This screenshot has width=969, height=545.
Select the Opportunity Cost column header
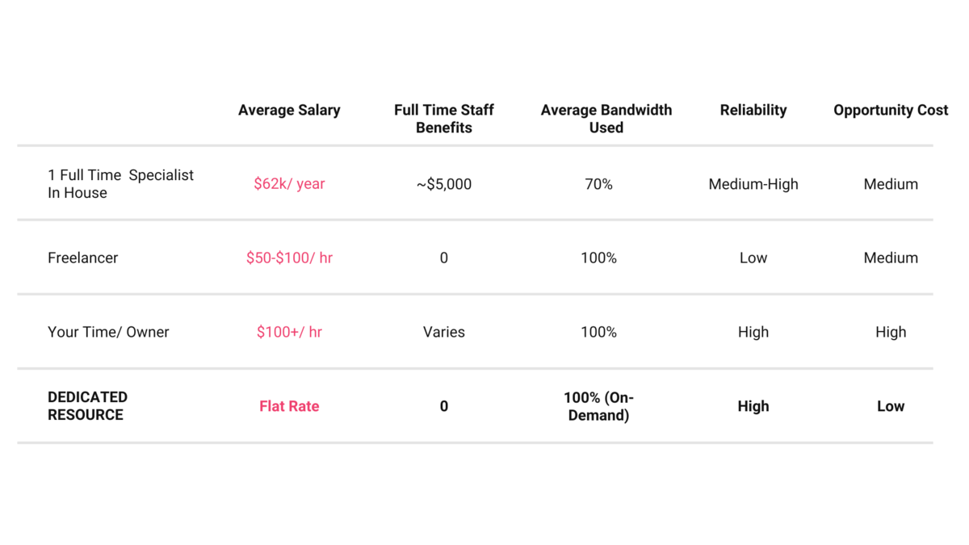(x=890, y=111)
